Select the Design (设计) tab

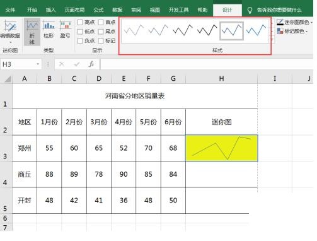228,10
